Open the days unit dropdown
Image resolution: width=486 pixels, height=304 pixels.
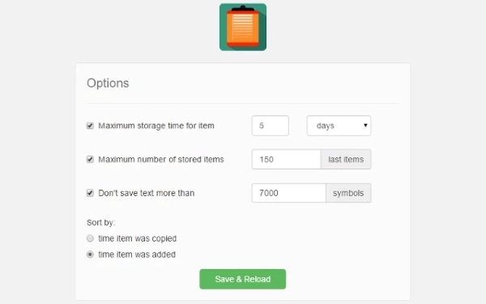[339, 126]
